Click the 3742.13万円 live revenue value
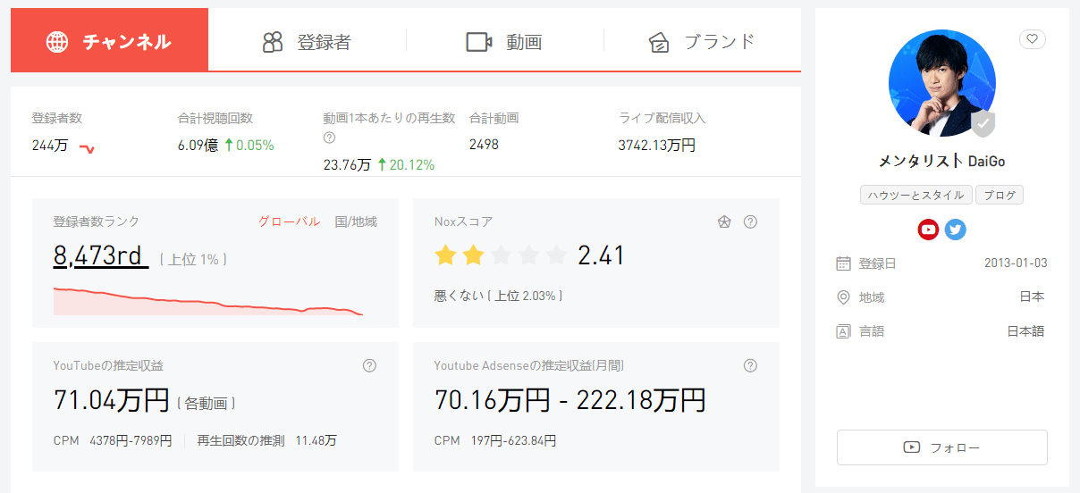 point(656,145)
